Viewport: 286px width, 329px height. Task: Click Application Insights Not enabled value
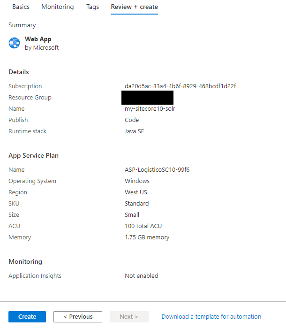click(141, 276)
